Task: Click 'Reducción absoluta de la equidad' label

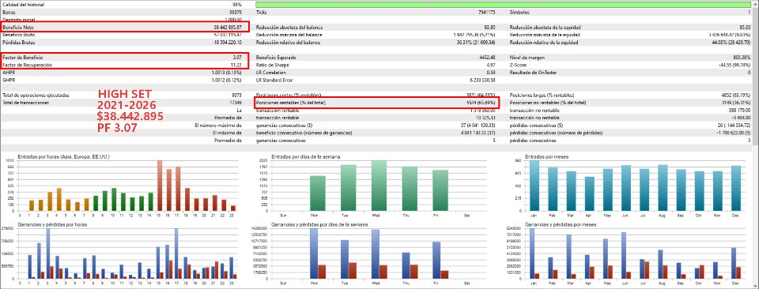Action: click(x=546, y=28)
